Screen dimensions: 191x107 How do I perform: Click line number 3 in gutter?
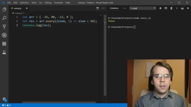17,25
